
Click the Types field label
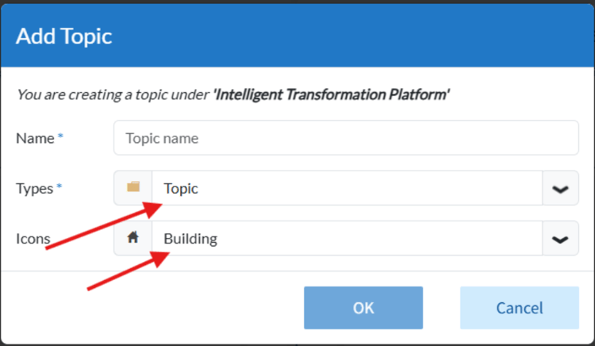[34, 189]
